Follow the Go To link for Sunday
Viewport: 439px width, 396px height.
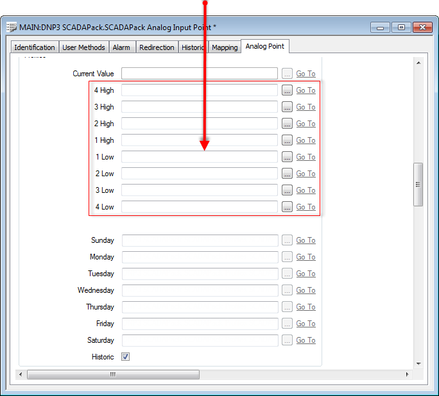point(306,240)
